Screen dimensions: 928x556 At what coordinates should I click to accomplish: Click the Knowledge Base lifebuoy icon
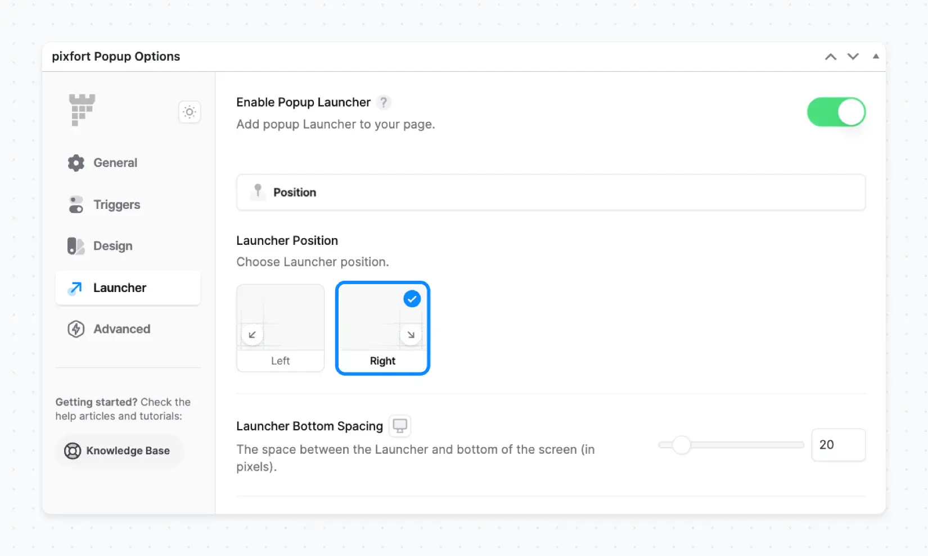click(73, 451)
